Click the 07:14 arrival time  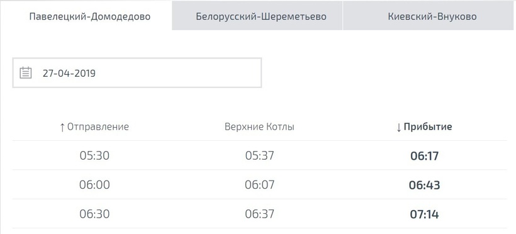tap(425, 214)
